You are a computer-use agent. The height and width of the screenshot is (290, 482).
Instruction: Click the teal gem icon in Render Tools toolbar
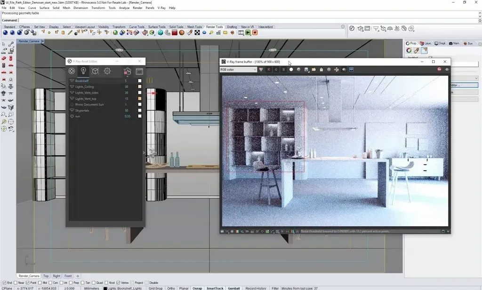pos(160,32)
